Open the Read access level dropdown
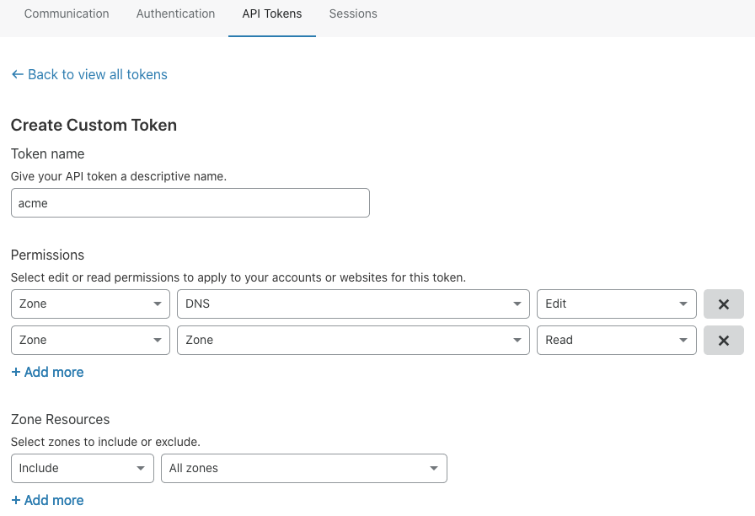Screen dimensions: 755x516 (x=616, y=341)
